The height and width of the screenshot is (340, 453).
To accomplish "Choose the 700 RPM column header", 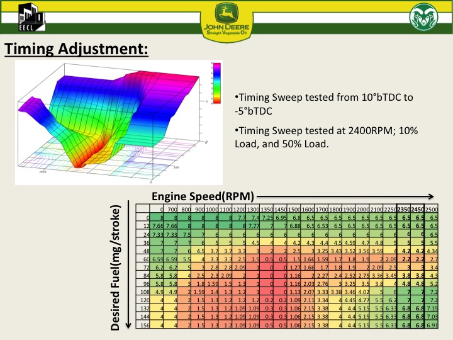I will (x=172, y=208).
